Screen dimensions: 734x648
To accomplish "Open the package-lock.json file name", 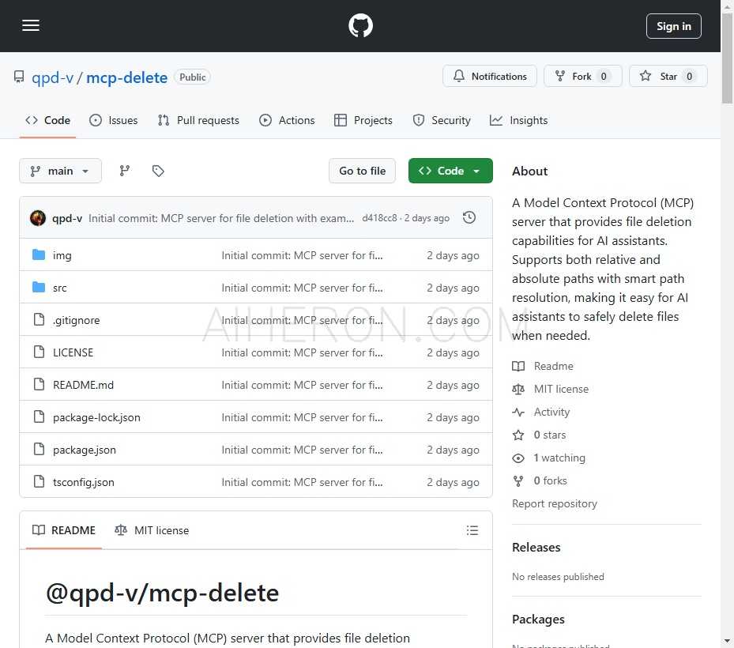I will point(96,417).
